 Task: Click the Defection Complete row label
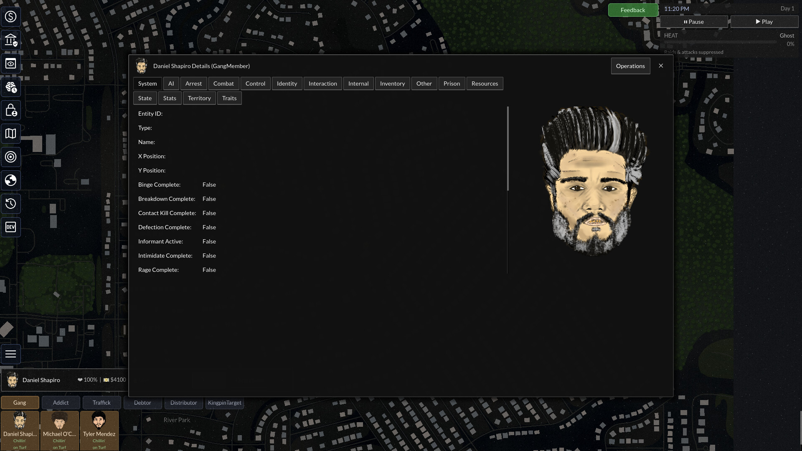pyautogui.click(x=165, y=227)
